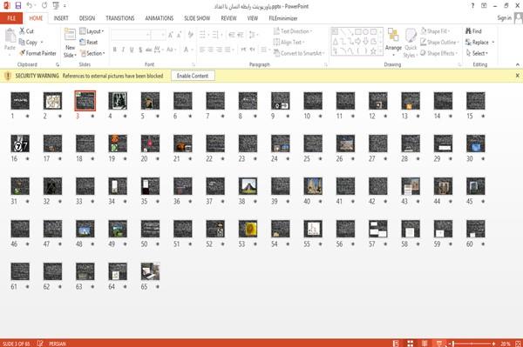The height and width of the screenshot is (347, 523).
Task: Click the Fit slide to window icon
Action: coord(518,344)
